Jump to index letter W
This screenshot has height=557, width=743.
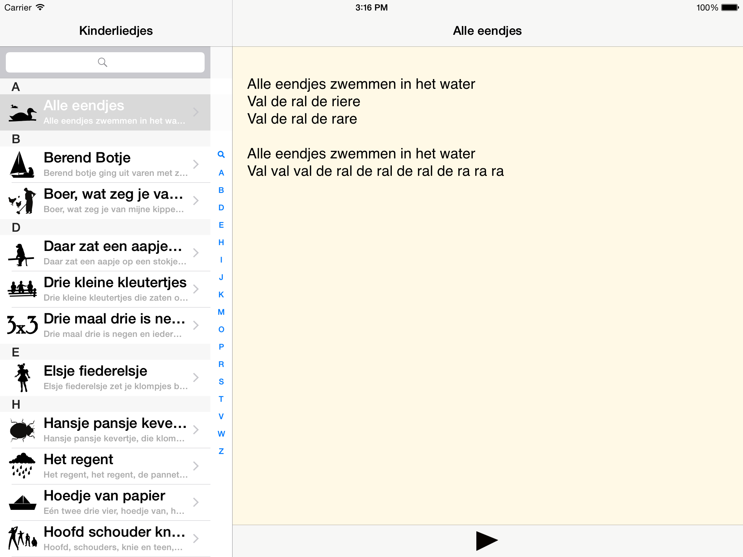pos(221,434)
